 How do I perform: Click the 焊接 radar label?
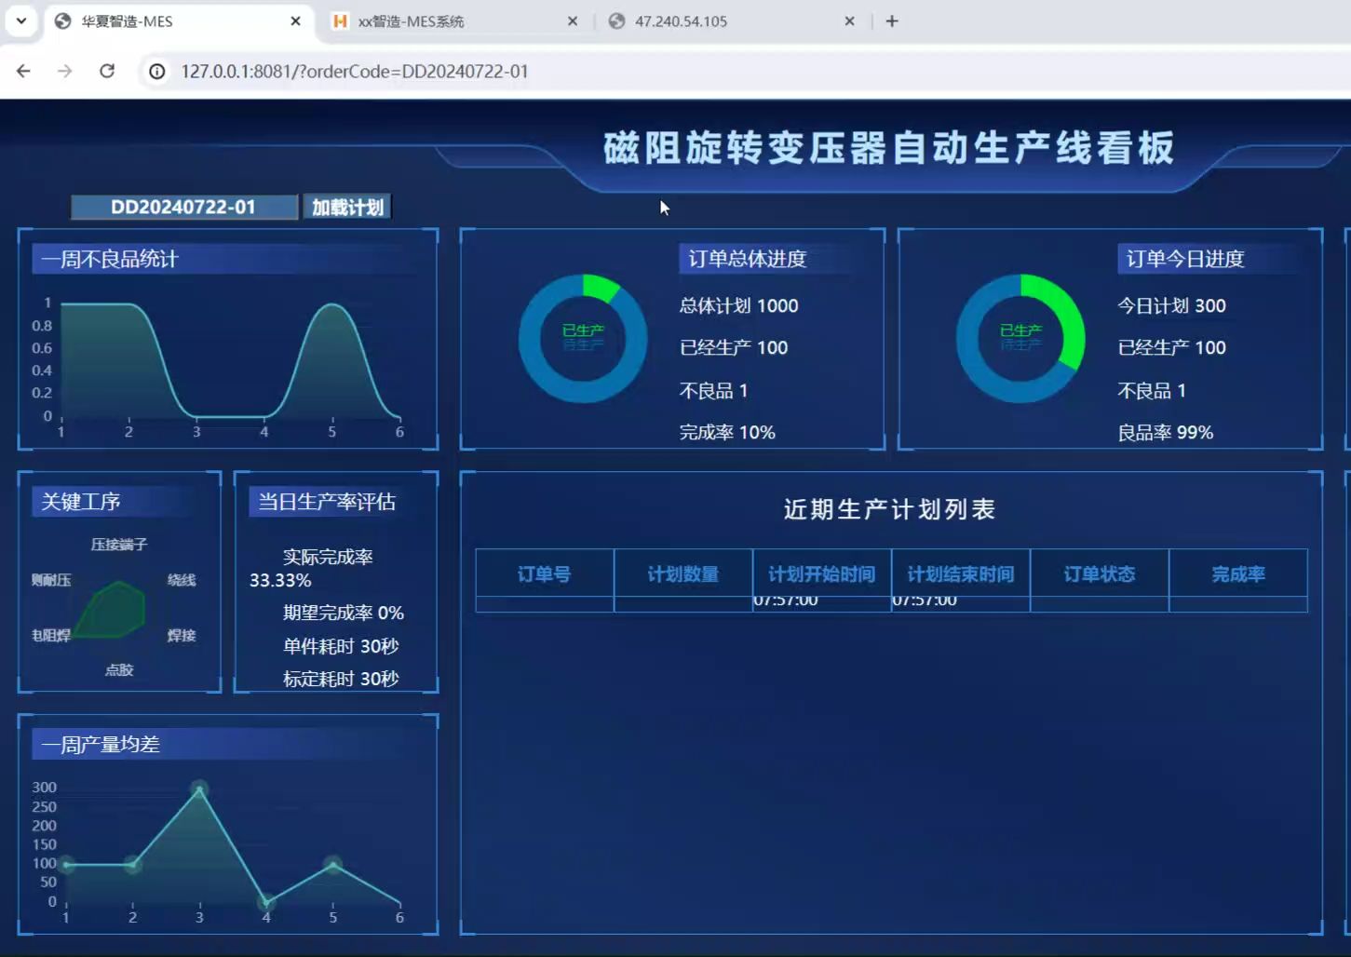(x=182, y=635)
